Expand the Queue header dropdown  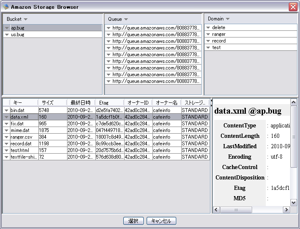[x=126, y=19]
